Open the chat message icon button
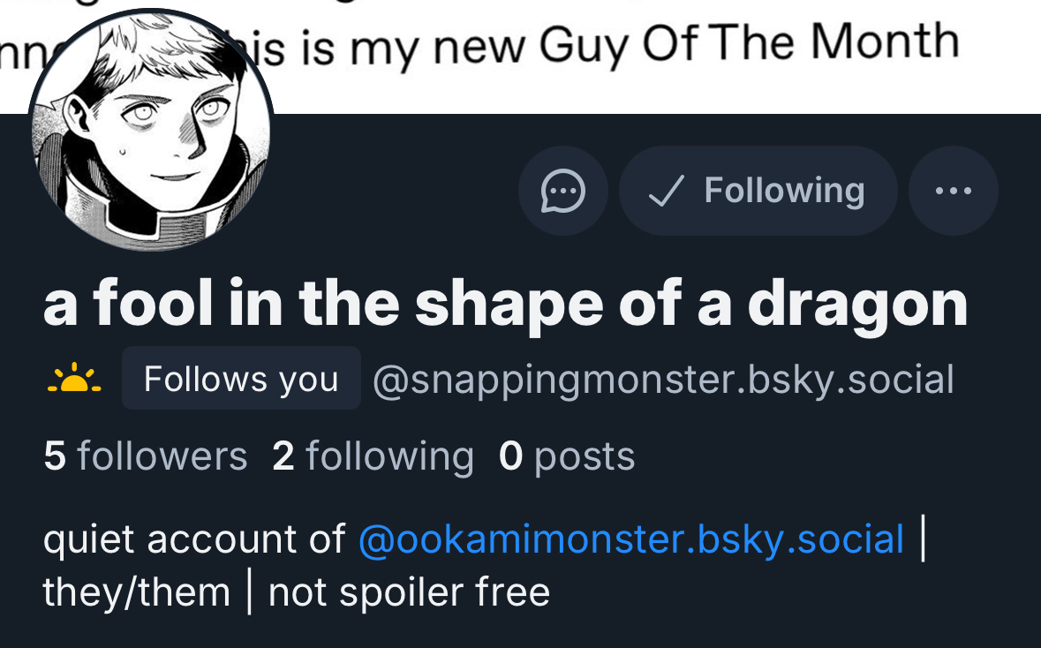The height and width of the screenshot is (648, 1041). point(562,191)
